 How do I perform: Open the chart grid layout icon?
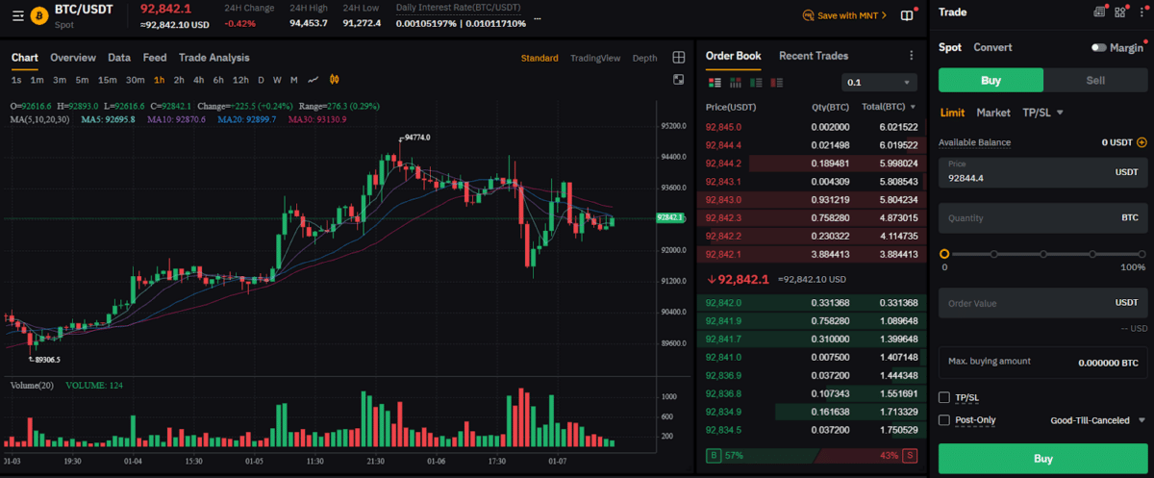point(678,58)
